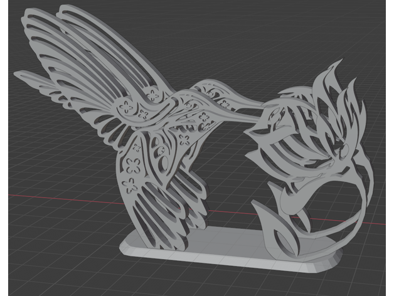394x296 pixels.
Task: Click the four-petal cutout on the bird's lower body
Action: click(x=132, y=166)
